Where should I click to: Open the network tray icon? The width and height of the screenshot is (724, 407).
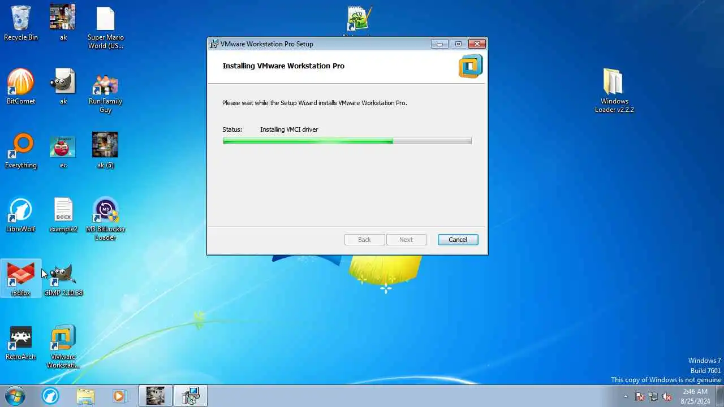(x=653, y=396)
